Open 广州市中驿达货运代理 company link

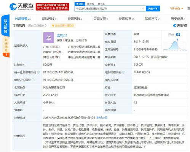(84, 47)
